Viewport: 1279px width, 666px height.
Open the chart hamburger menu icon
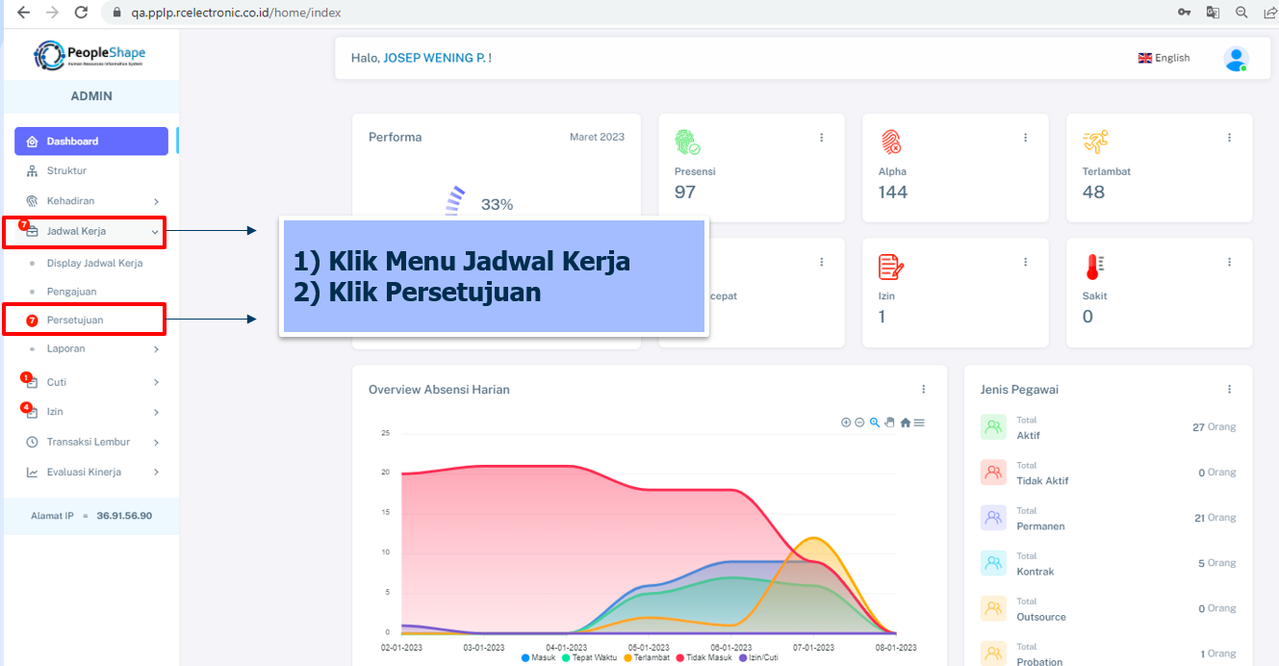pos(919,423)
